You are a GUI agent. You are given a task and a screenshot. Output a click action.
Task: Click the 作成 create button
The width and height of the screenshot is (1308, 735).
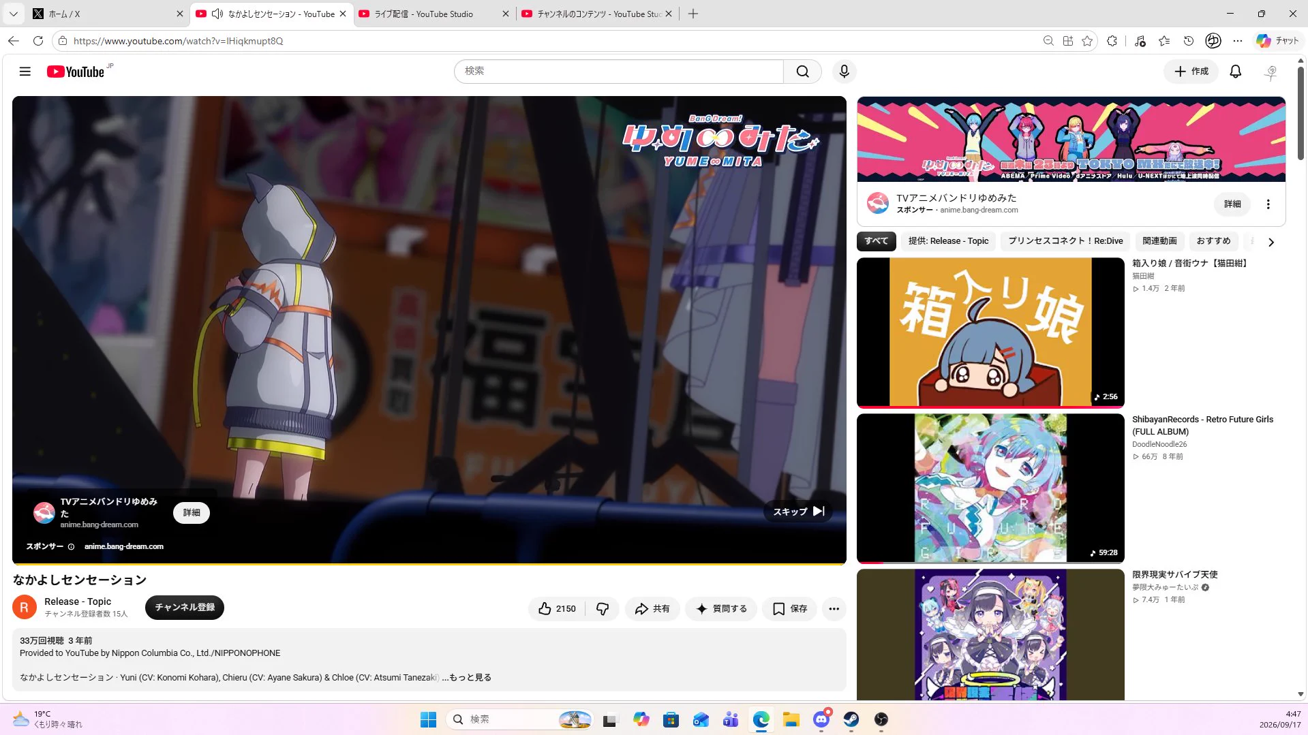coord(1191,72)
